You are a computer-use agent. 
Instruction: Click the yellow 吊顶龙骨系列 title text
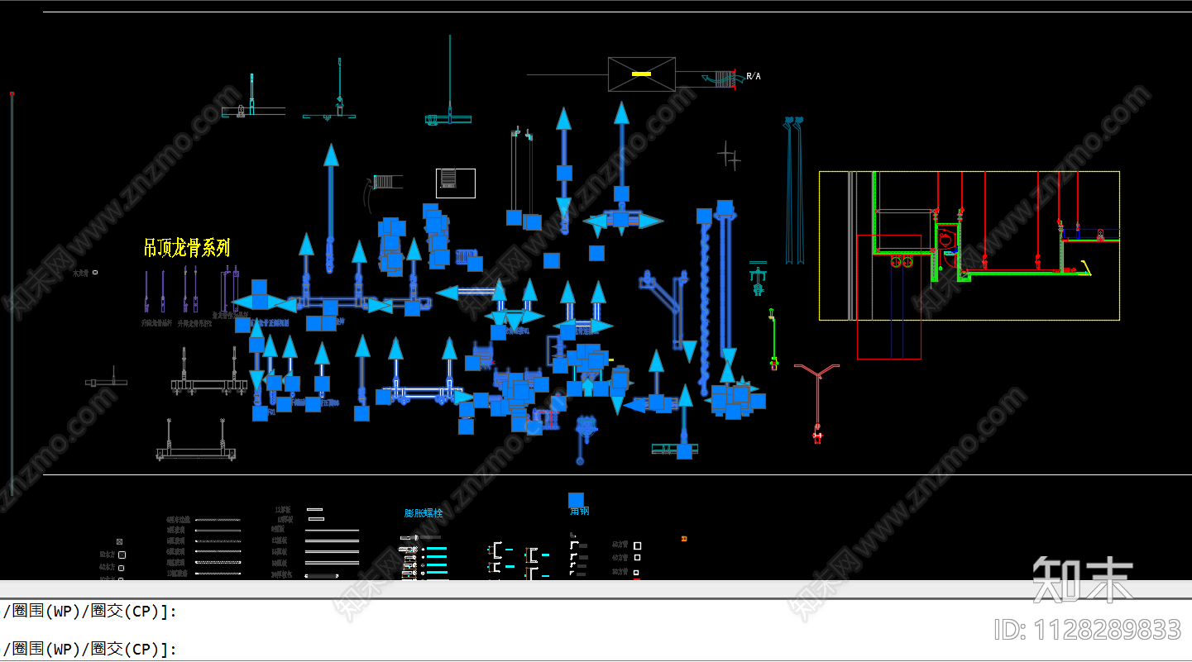187,247
